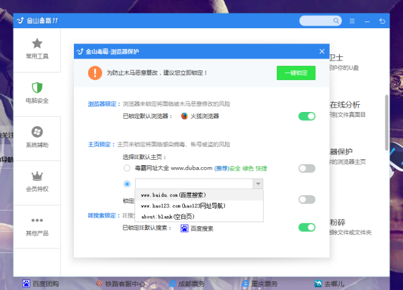Click the 主页锁定 heading link
The height and width of the screenshot is (290, 403).
point(101,144)
